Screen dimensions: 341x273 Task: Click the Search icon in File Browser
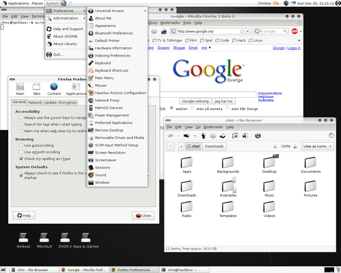[258, 136]
